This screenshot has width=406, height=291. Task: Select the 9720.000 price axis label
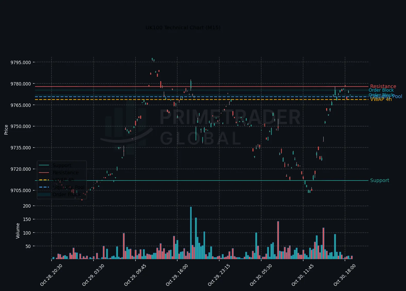pyautogui.click(x=21, y=169)
